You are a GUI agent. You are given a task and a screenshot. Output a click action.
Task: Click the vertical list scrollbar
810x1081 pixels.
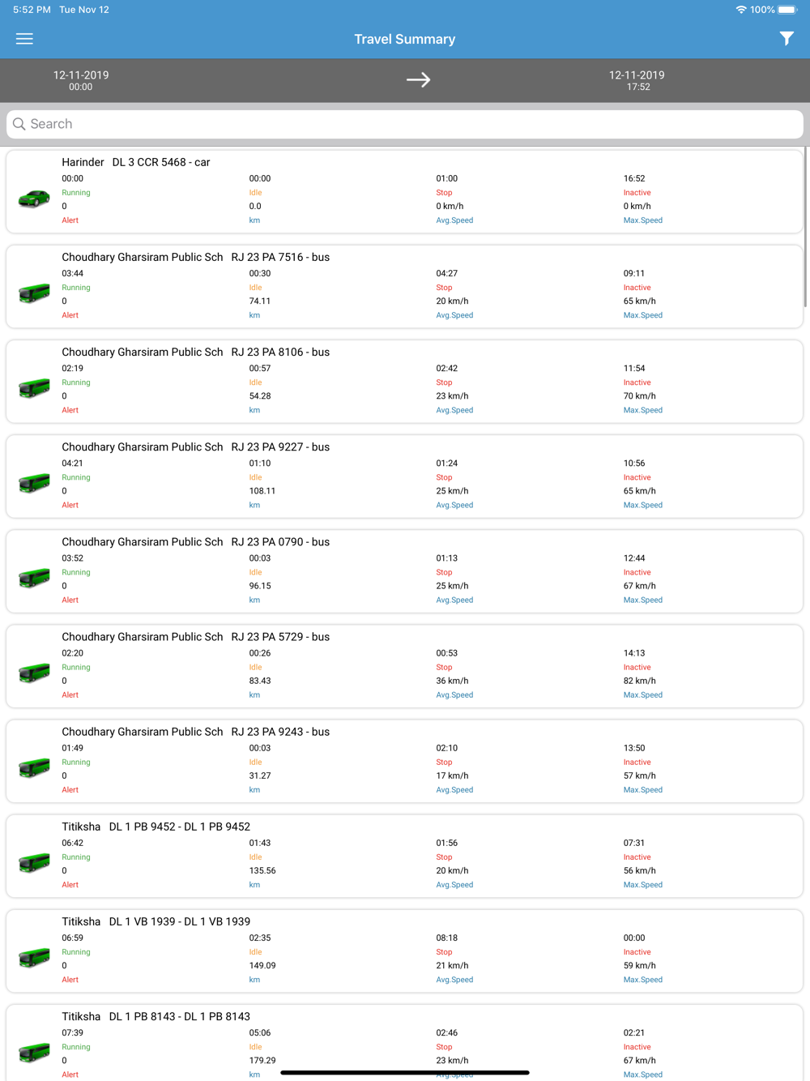point(806,227)
